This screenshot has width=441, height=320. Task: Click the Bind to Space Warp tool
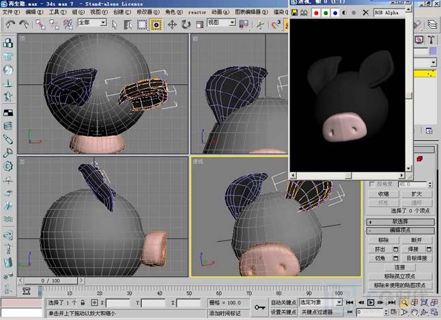coord(68,25)
